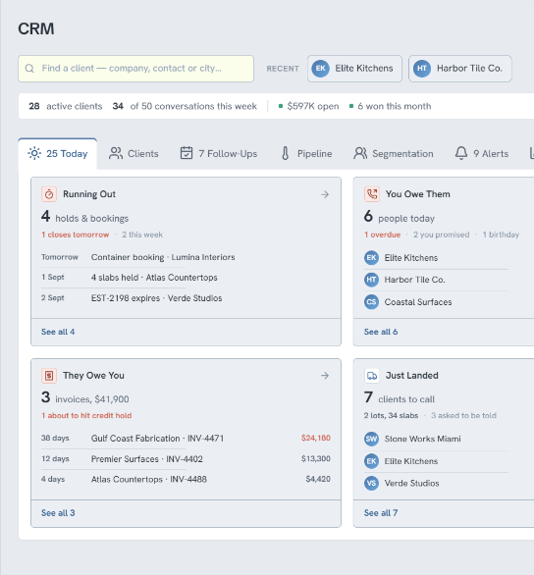Open the Segmentation tab
This screenshot has width=534, height=575.
(x=394, y=154)
